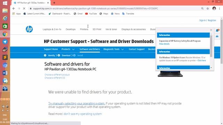The height and width of the screenshot is (125, 223).
Task: Click the HP notifications bell icon
Action: coord(217,30)
